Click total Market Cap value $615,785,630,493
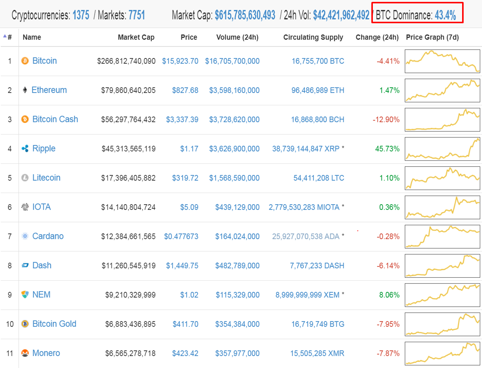This screenshot has width=482, height=368. click(245, 15)
